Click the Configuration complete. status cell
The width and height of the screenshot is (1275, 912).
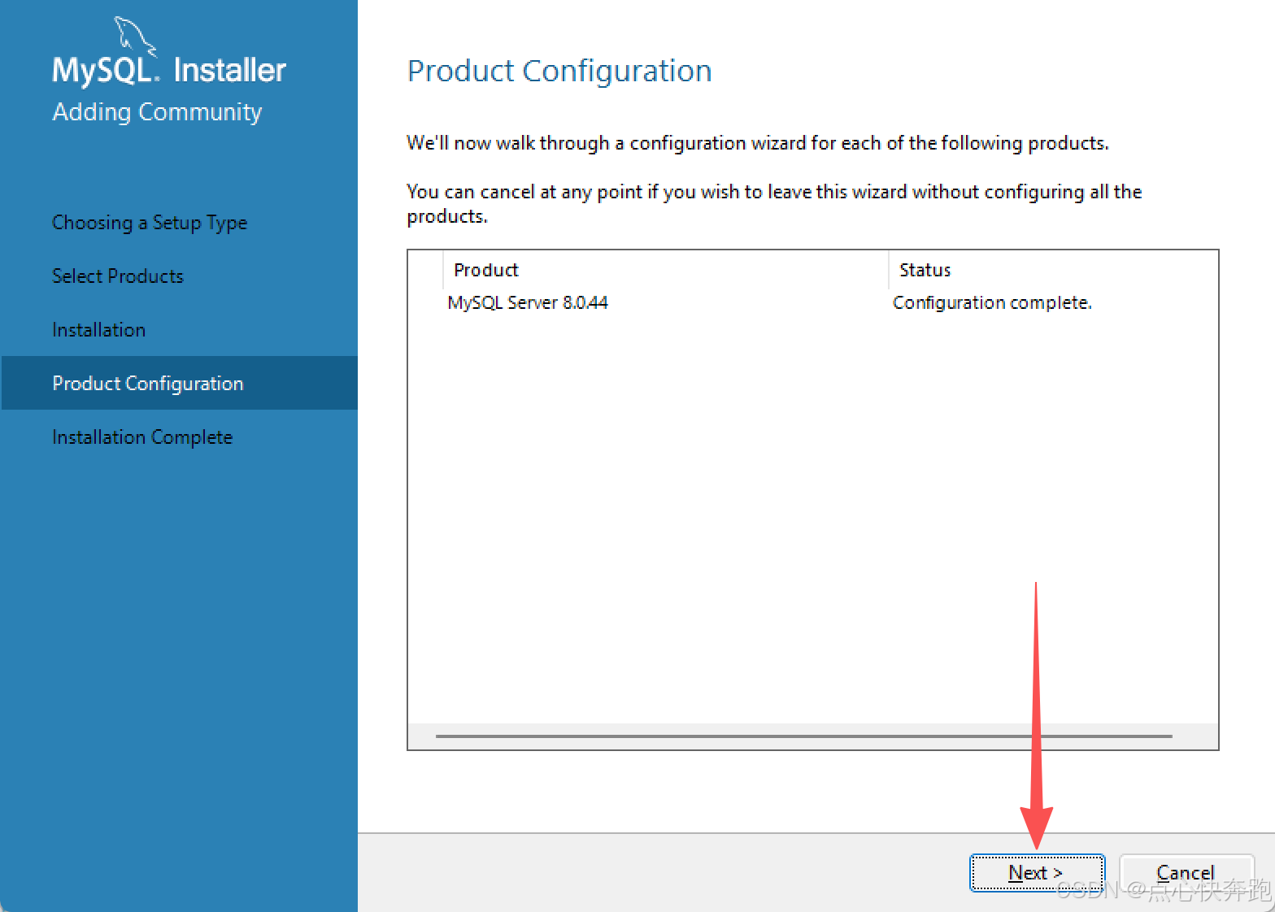992,302
